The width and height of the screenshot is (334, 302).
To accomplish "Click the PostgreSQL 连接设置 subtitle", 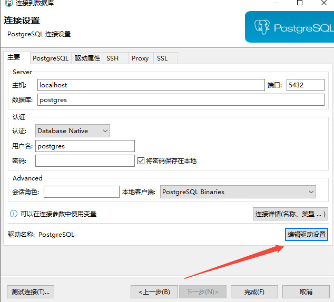I will [39, 34].
